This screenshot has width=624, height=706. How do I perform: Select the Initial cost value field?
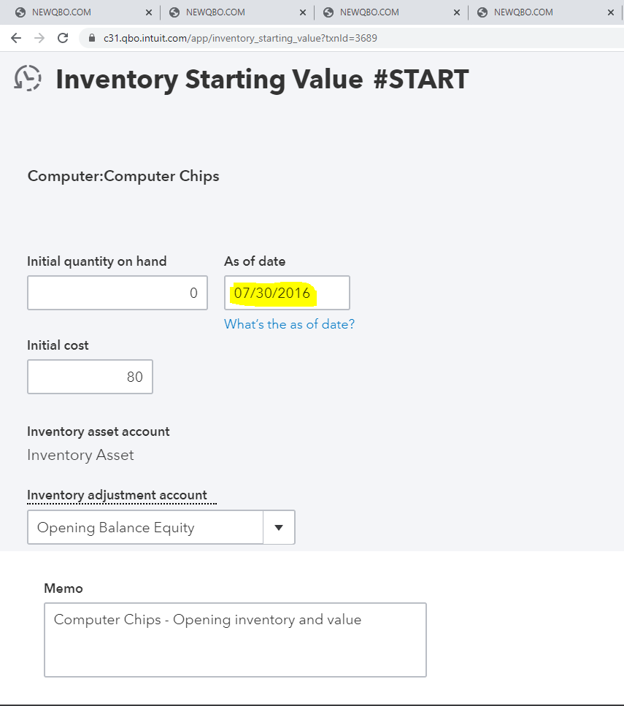(90, 377)
